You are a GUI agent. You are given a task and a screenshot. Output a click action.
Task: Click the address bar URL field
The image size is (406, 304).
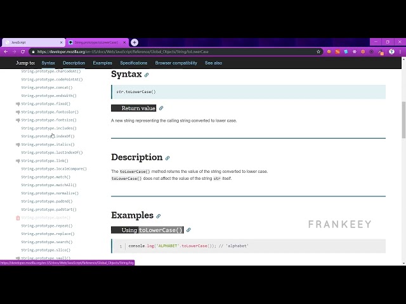[x=176, y=52]
